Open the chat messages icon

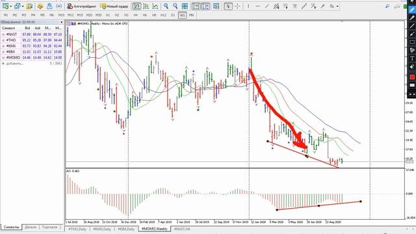(397, 6)
